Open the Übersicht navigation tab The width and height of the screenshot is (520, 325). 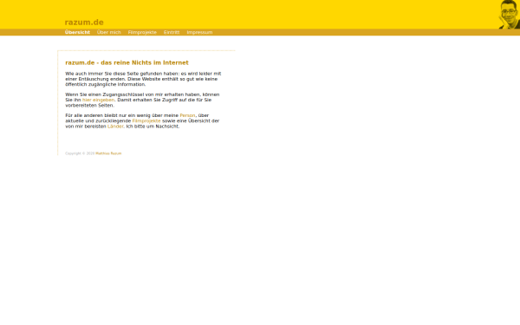(x=77, y=32)
